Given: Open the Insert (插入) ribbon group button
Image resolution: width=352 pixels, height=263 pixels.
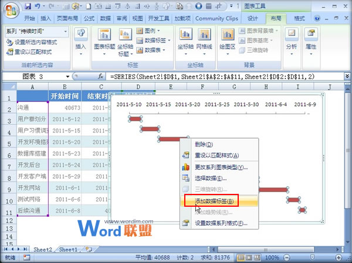Looking at the screenshot, I should coord(80,42).
